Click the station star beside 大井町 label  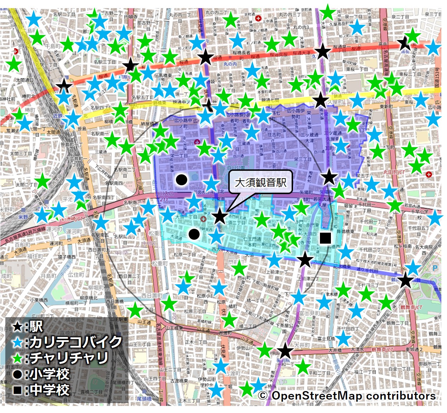click(x=285, y=351)
